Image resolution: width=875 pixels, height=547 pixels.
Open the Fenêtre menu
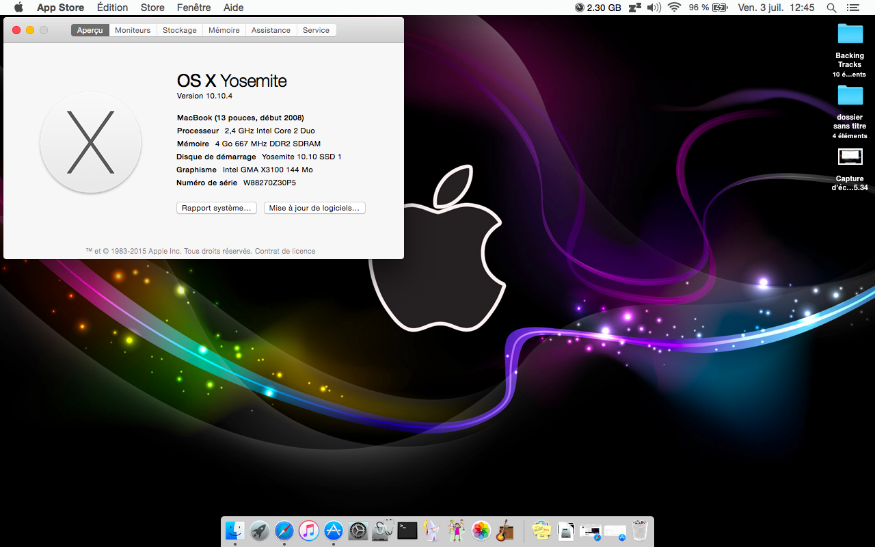(194, 8)
